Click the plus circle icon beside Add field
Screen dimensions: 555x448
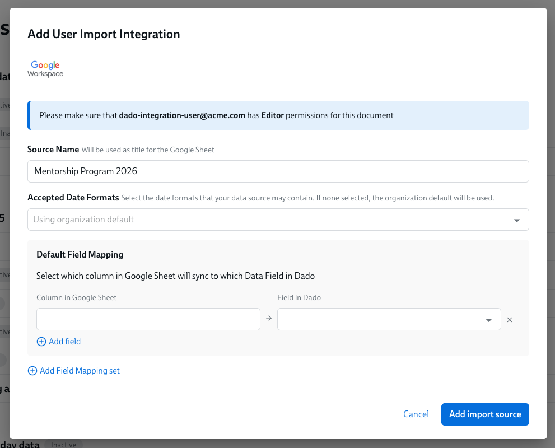[x=41, y=342]
